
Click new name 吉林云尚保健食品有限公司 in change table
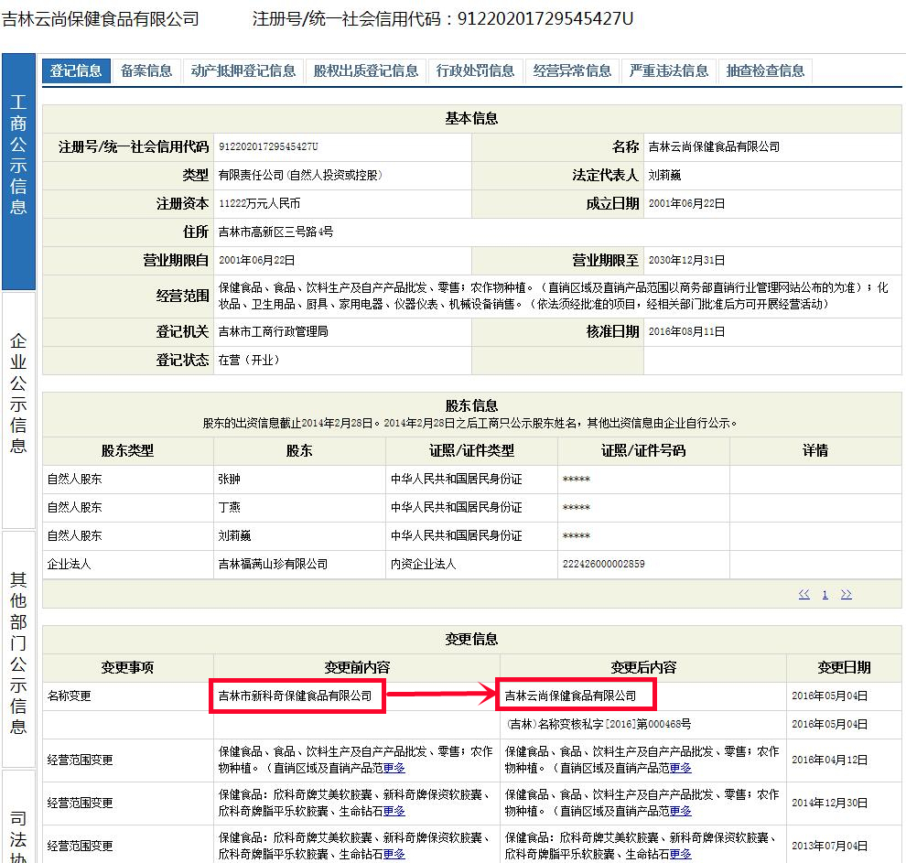tap(570, 696)
